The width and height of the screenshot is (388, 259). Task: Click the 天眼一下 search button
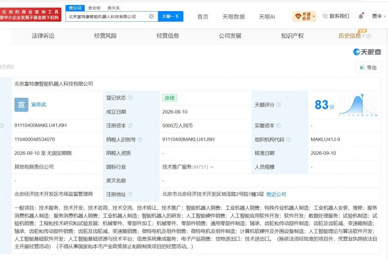click(171, 16)
